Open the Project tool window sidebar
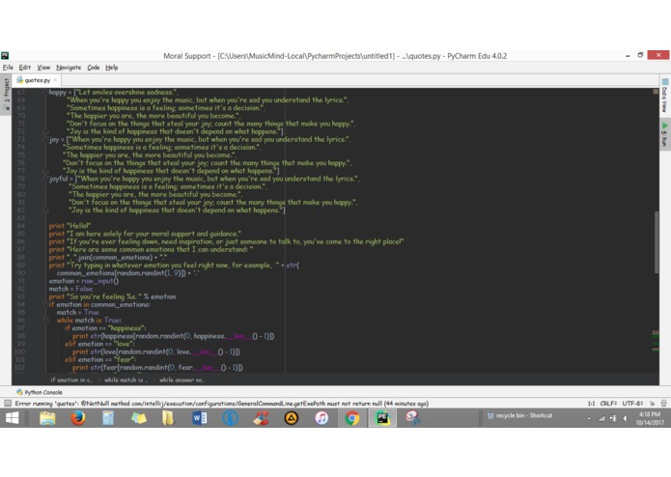Viewport: 671px width, 477px height. [6, 94]
